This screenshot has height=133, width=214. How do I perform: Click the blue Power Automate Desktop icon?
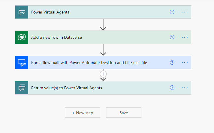[x=22, y=63]
